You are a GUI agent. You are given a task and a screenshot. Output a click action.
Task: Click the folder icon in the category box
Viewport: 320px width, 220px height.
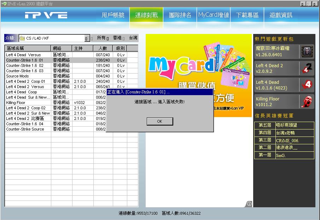pyautogui.click(x=22, y=38)
